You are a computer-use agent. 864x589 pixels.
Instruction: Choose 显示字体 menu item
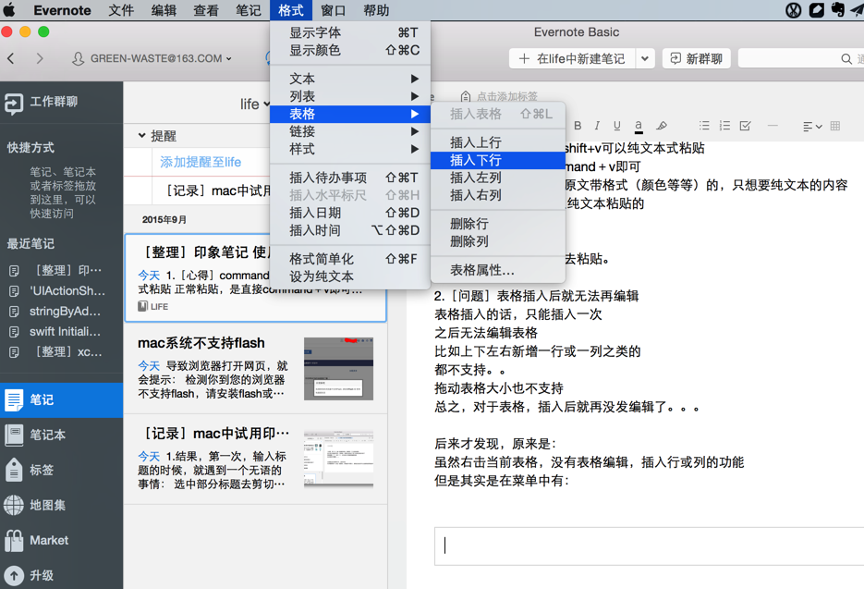[x=350, y=32]
